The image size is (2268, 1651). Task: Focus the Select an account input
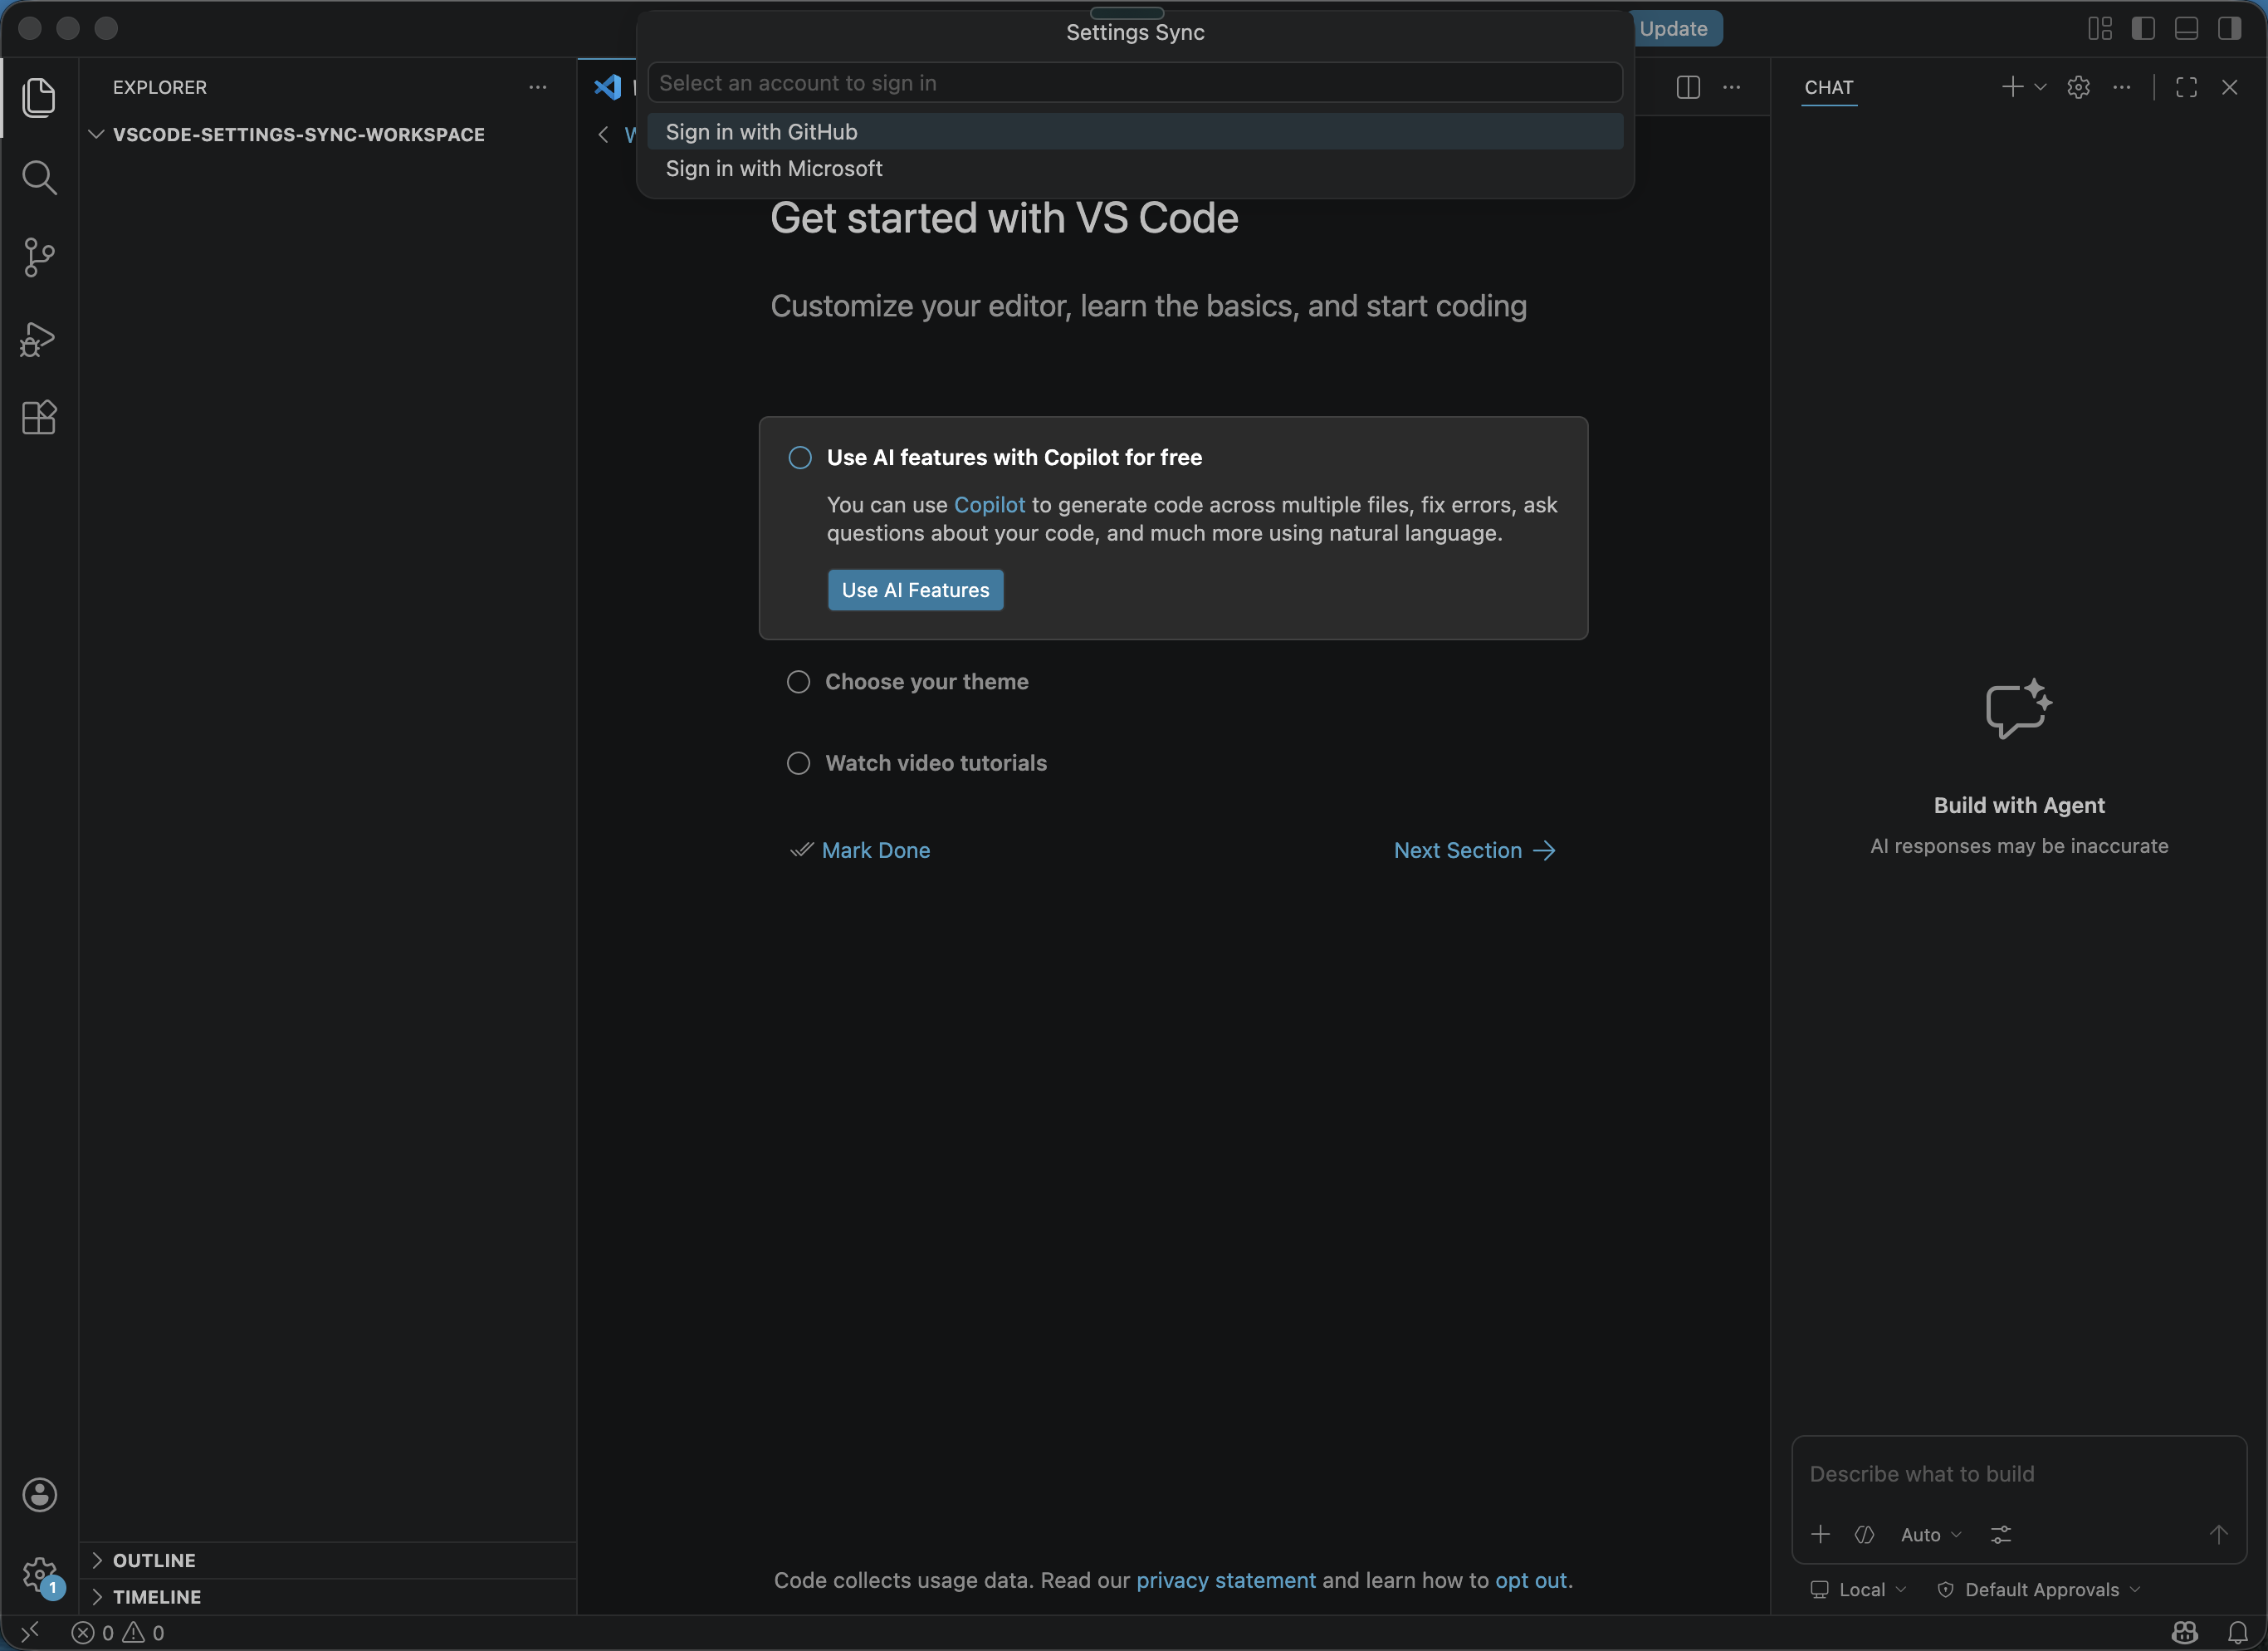[x=1135, y=83]
